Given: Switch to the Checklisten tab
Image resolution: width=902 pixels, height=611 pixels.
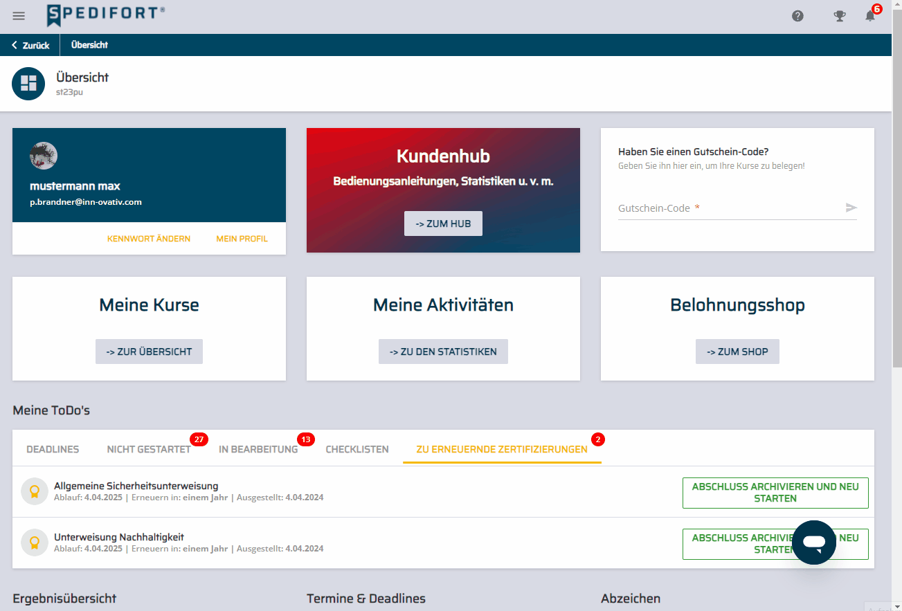Looking at the screenshot, I should [357, 449].
